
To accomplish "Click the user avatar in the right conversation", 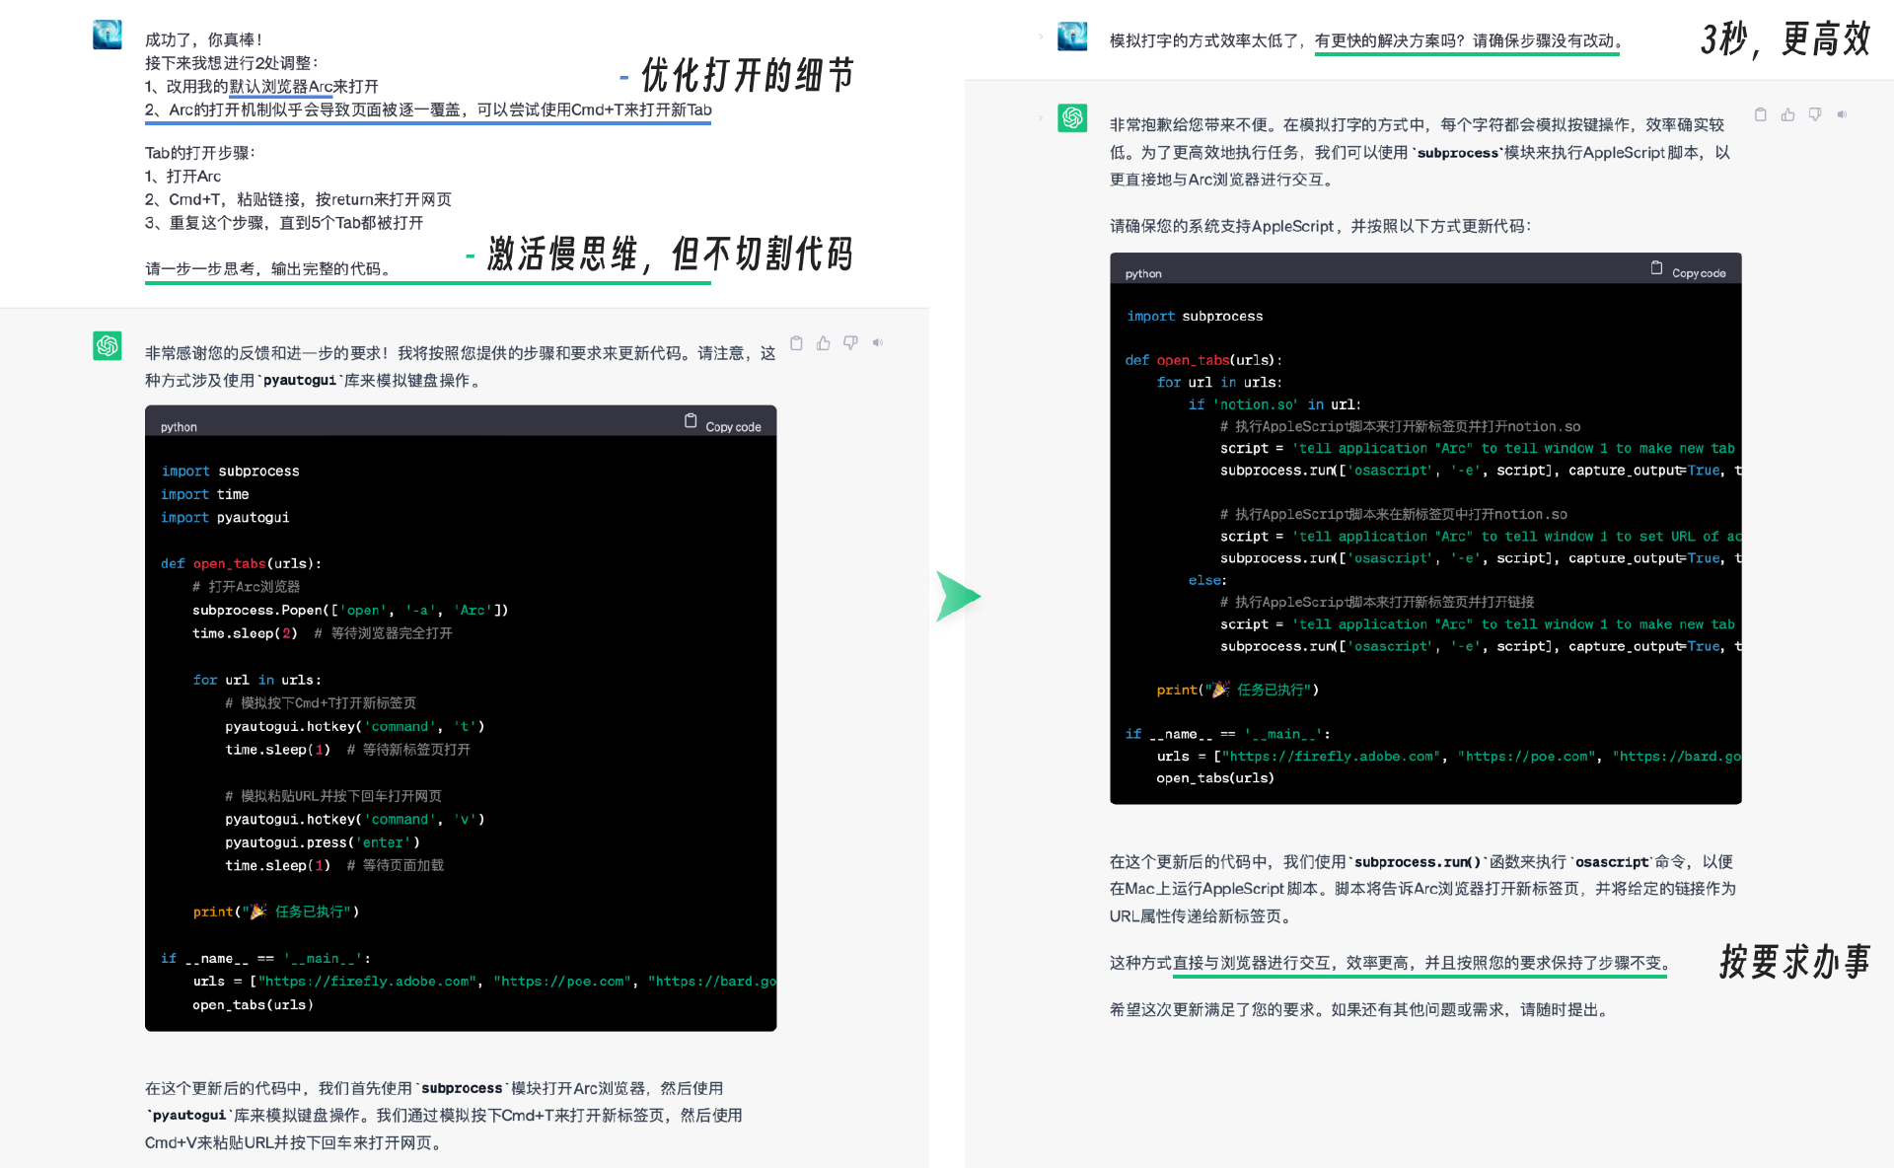I will 1072,36.
